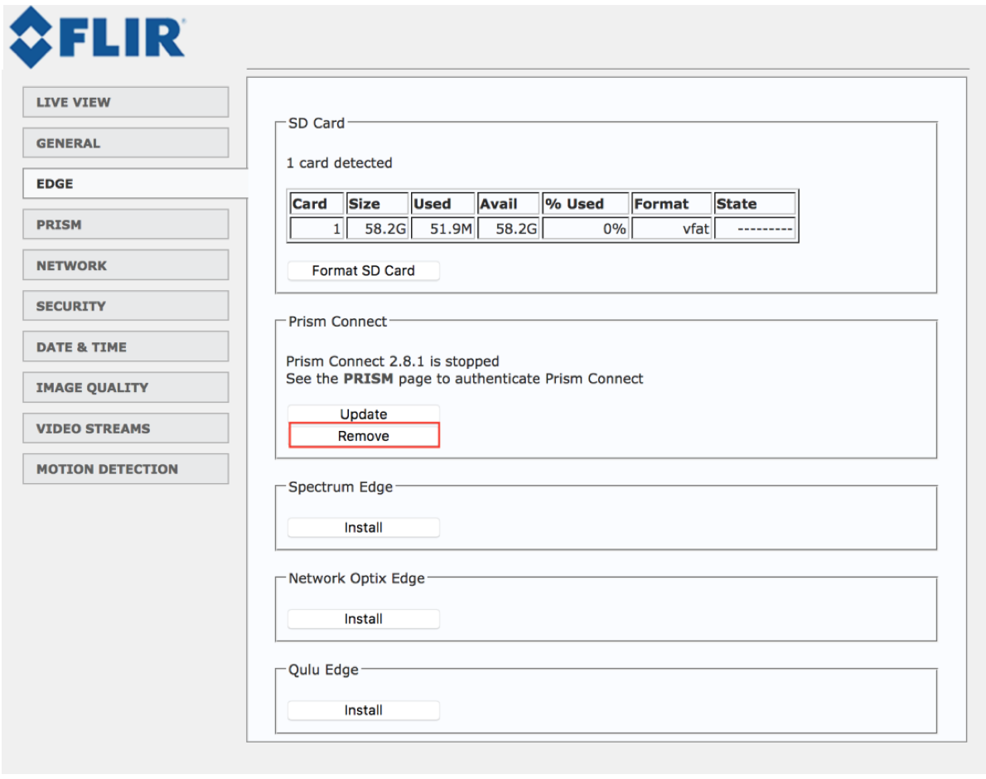
Task: Click the Format column header
Action: coord(672,204)
